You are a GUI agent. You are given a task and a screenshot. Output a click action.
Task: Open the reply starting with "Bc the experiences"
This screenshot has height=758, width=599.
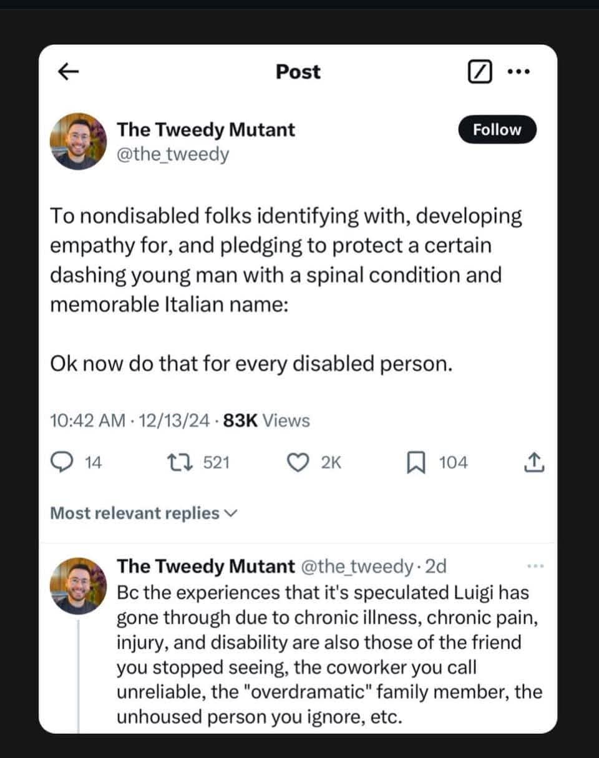coord(329,654)
